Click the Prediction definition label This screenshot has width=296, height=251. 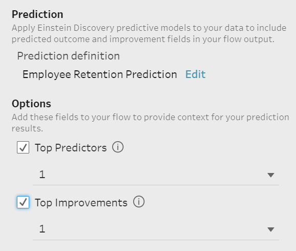point(68,56)
